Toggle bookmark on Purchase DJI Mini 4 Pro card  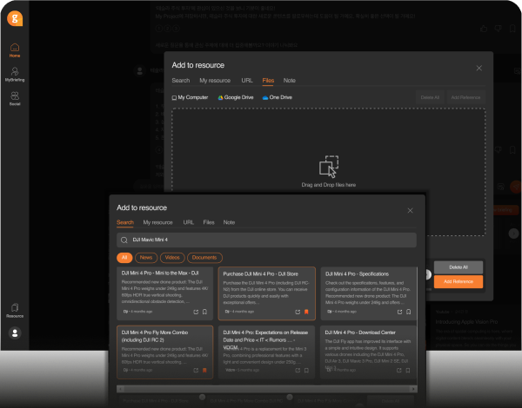click(306, 312)
